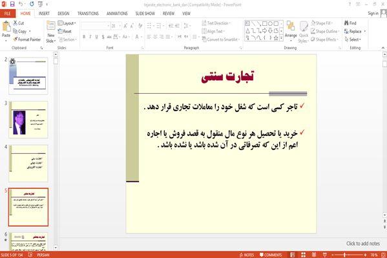Select slide 3 thumbnail with portrait photo
Viewport: 387px width, 258px height.
pyautogui.click(x=28, y=120)
